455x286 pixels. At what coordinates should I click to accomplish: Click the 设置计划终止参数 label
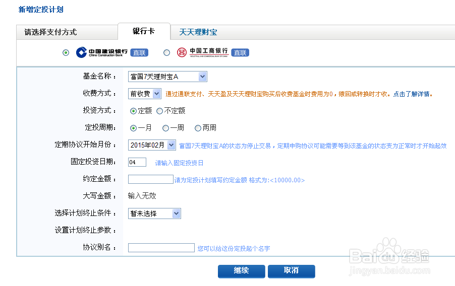(85, 230)
